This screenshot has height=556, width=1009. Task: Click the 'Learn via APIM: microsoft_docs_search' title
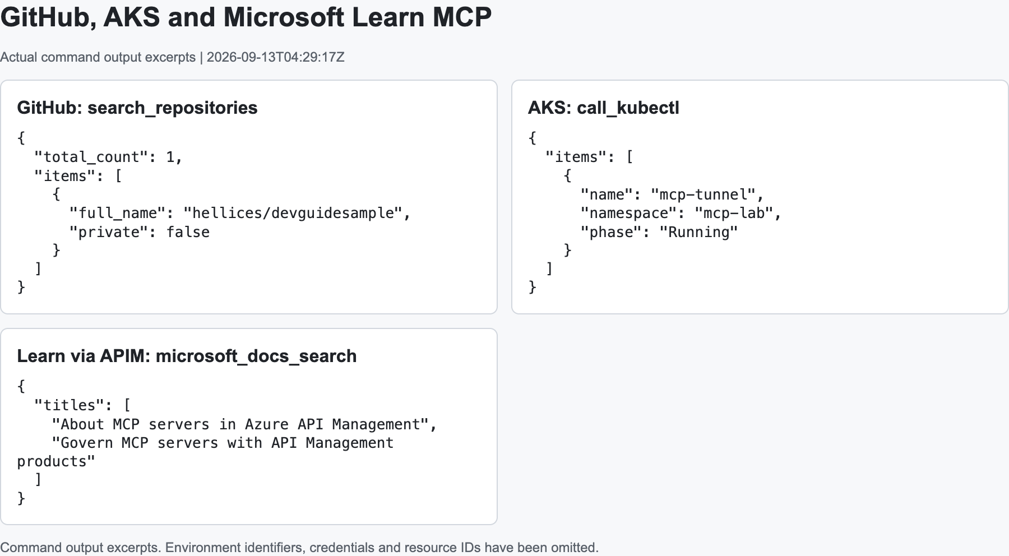point(187,356)
